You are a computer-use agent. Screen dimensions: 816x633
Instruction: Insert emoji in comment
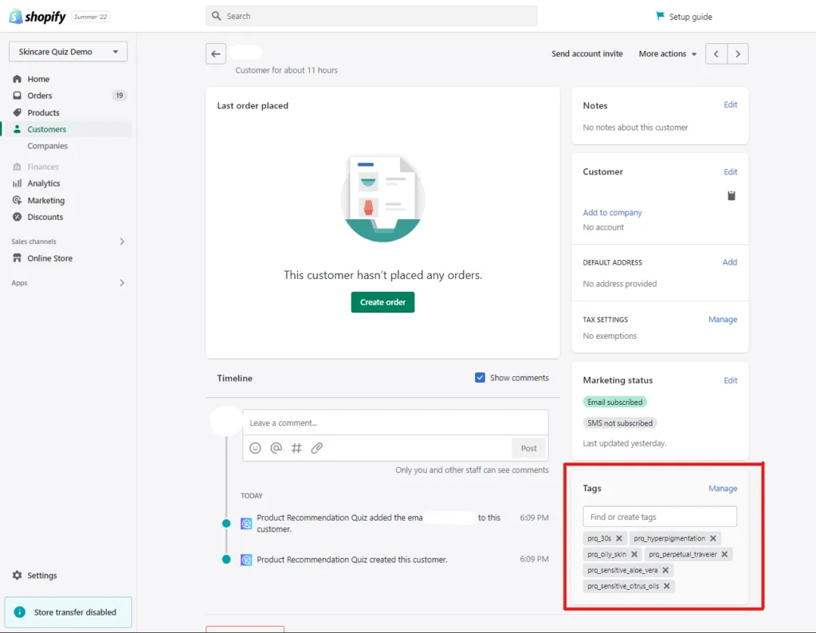pyautogui.click(x=255, y=448)
